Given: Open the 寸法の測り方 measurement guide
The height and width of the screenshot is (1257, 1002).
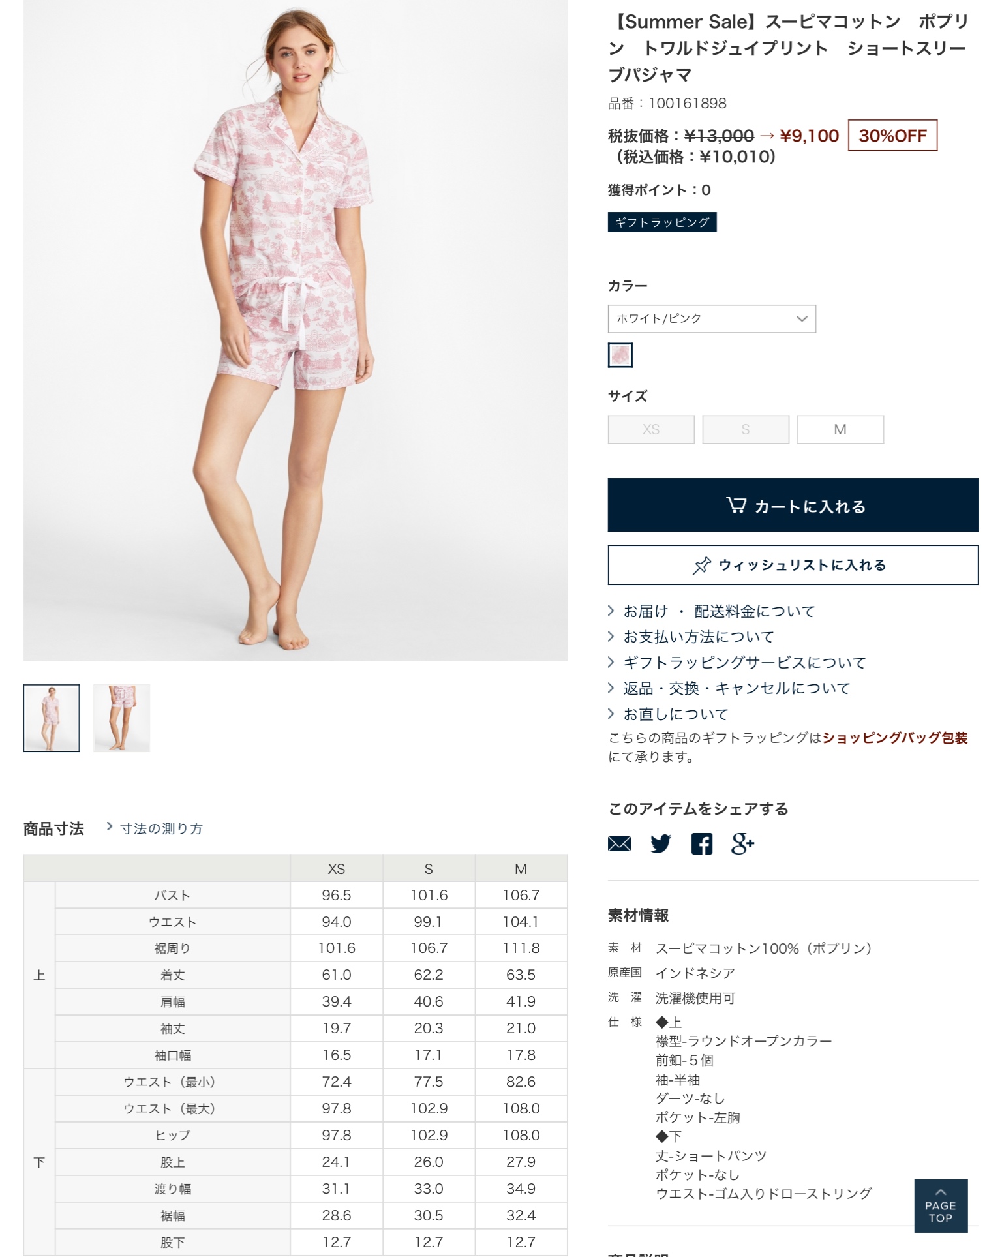Looking at the screenshot, I should tap(161, 828).
